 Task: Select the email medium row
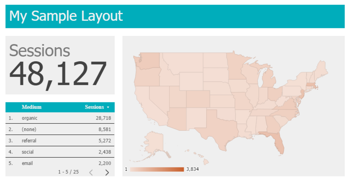60,163
